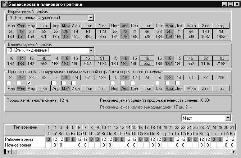Minimize the Балансировка планового графика window
Image resolution: width=241 pixels, height=158 pixels.
[x=224, y=4]
